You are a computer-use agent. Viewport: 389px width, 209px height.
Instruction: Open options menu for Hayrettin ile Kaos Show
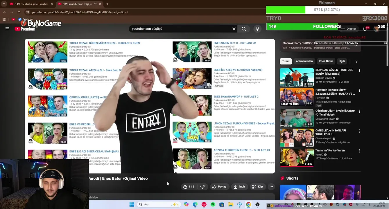click(x=359, y=90)
